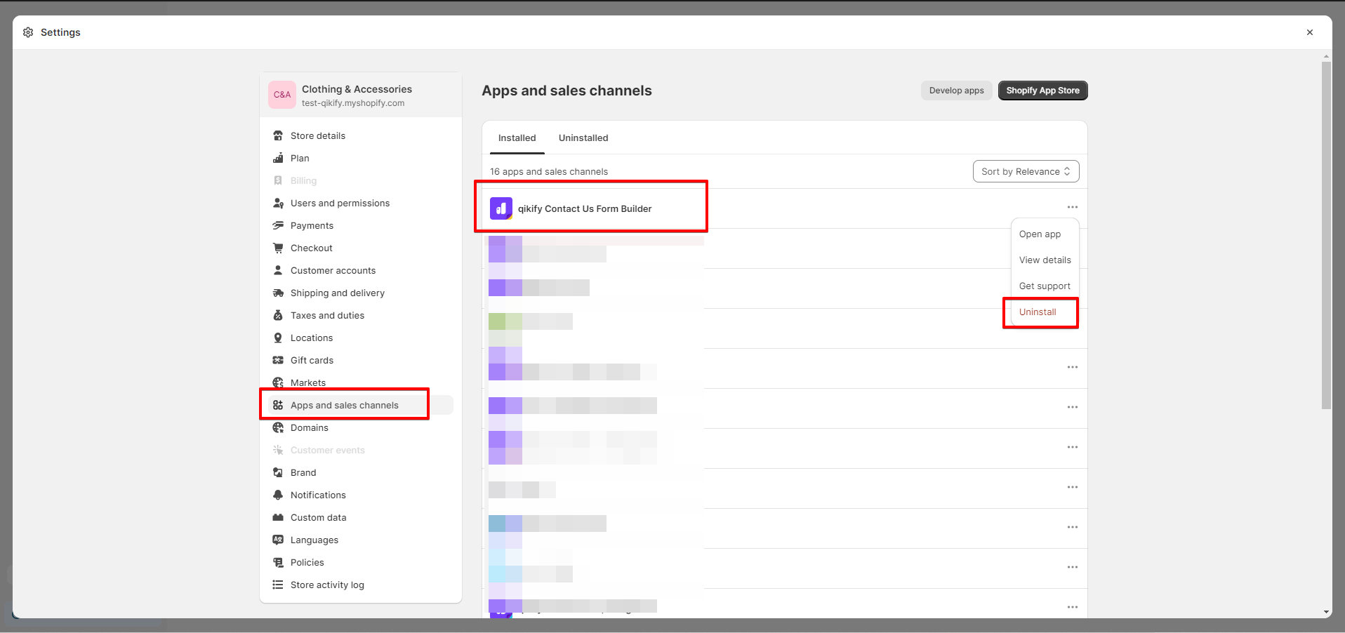The image size is (1345, 633).
Task: Click the Store details shop icon
Action: pos(278,135)
